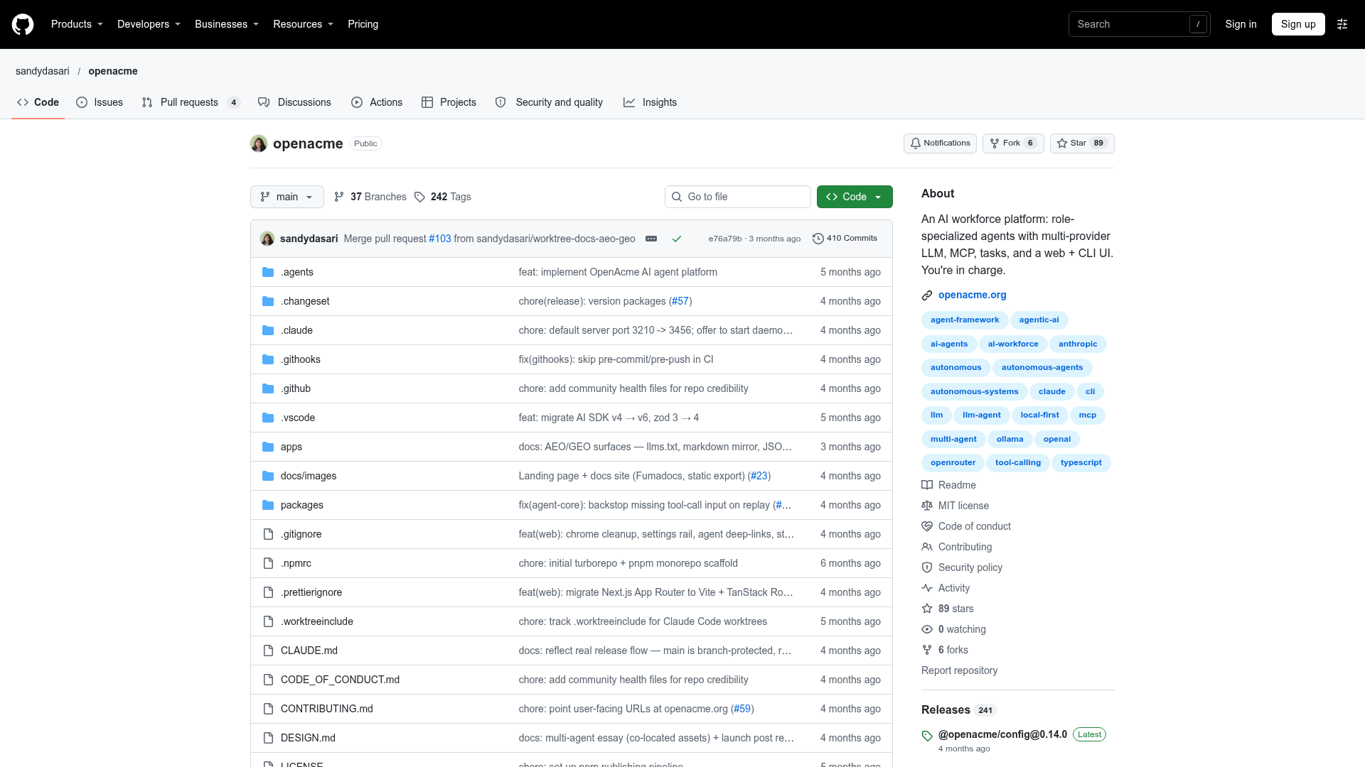Viewport: 1365px width, 767px height.
Task: Open the docs/images folder
Action: (309, 476)
